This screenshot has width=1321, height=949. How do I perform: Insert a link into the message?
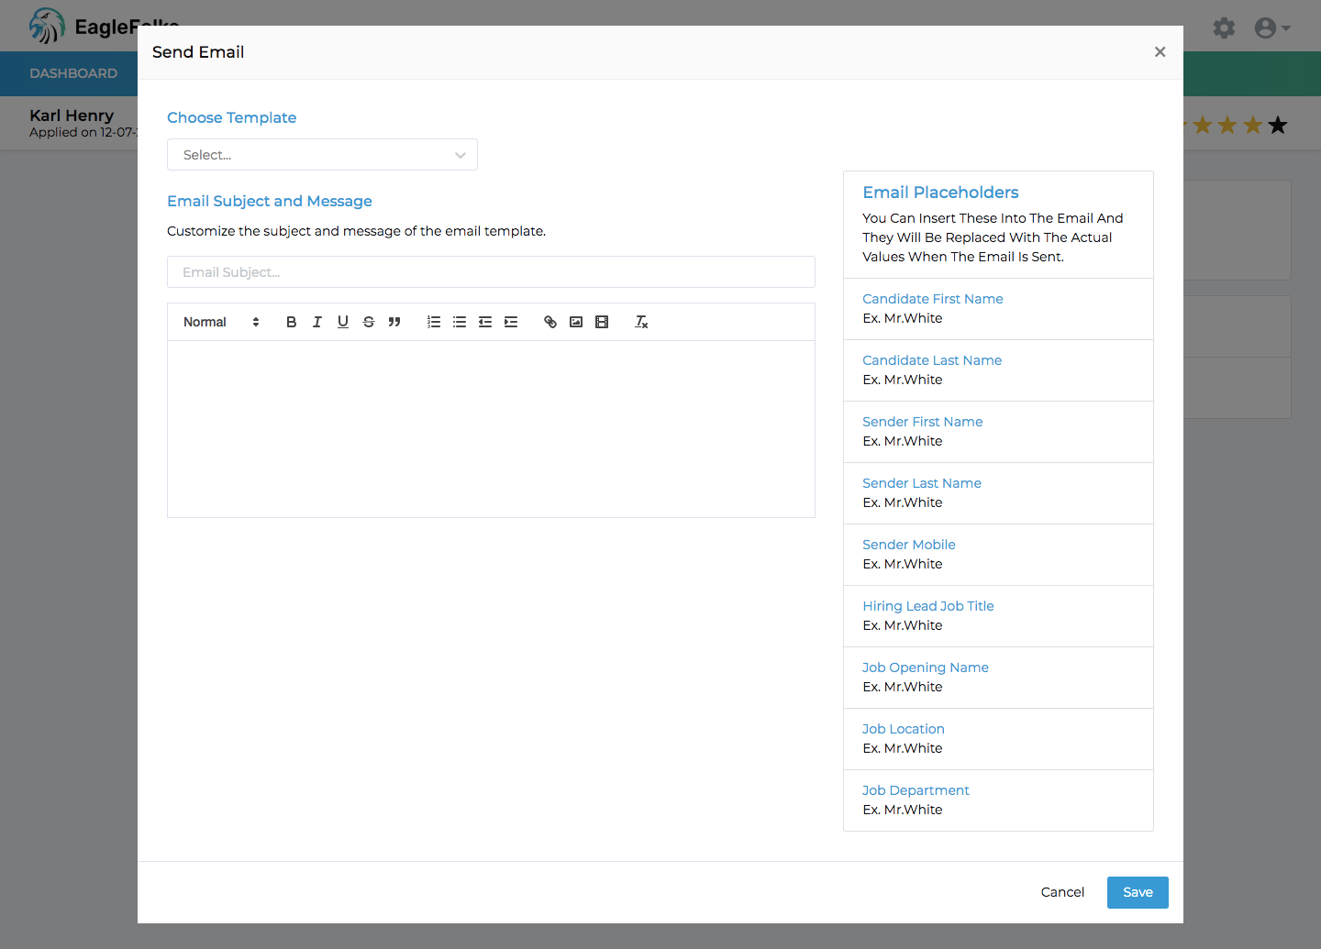click(550, 322)
